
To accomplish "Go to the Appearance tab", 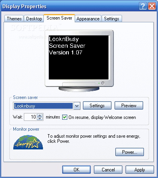I will click(x=88, y=19).
